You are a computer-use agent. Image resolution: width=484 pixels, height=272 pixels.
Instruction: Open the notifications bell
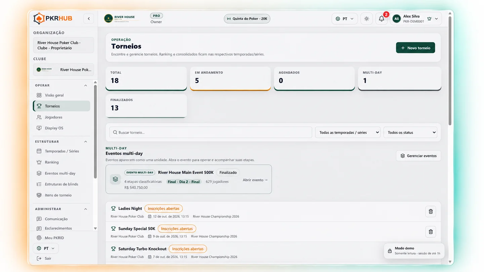click(x=381, y=19)
